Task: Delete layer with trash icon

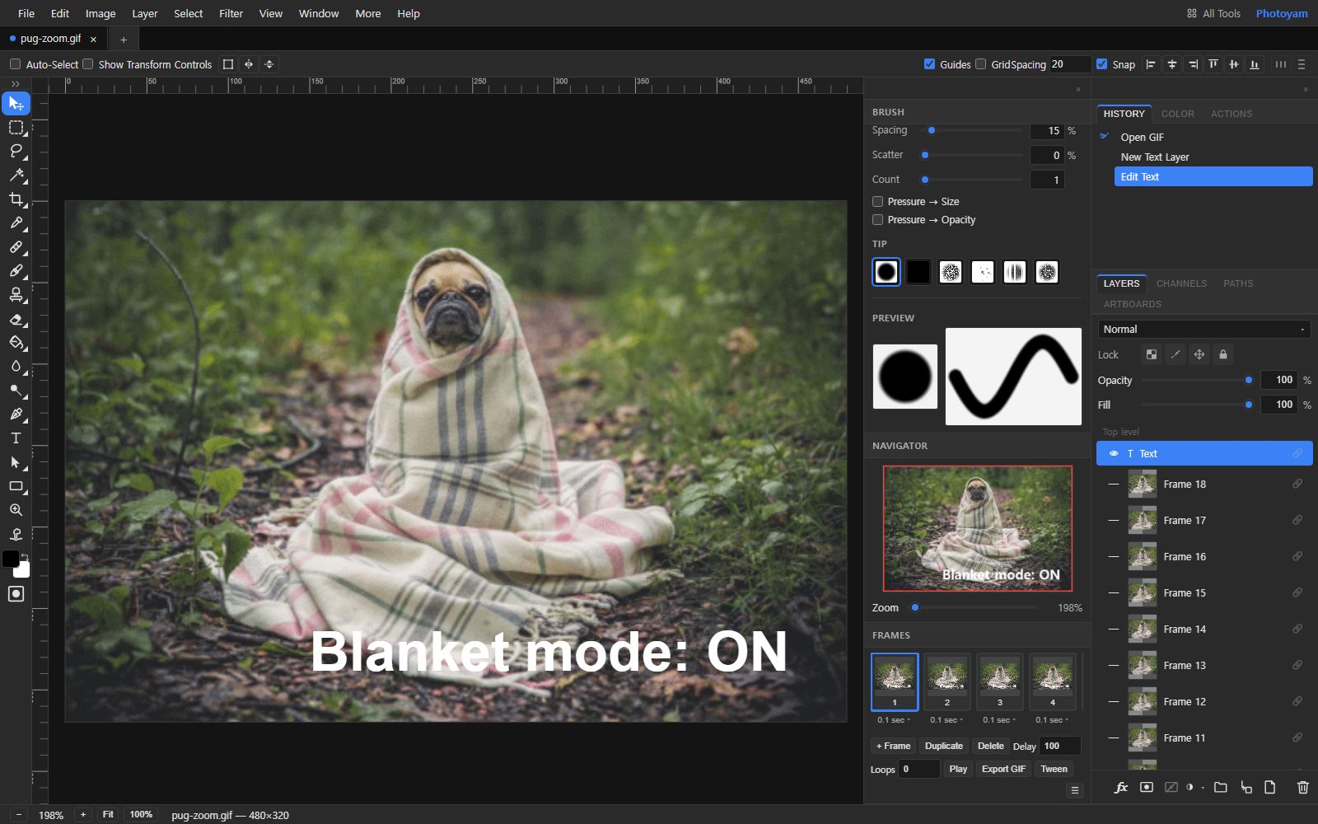Action: click(x=1302, y=787)
